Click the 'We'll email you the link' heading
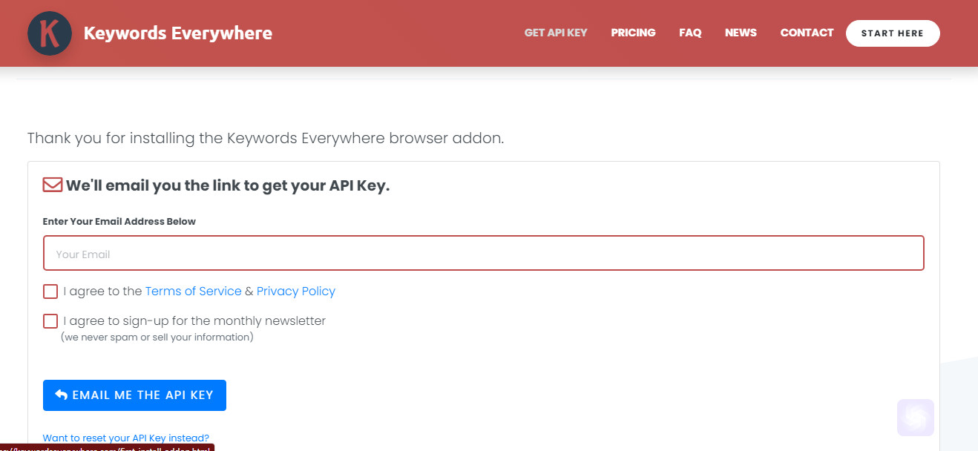 [228, 185]
